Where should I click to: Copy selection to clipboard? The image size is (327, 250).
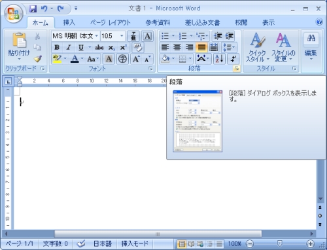click(37, 47)
